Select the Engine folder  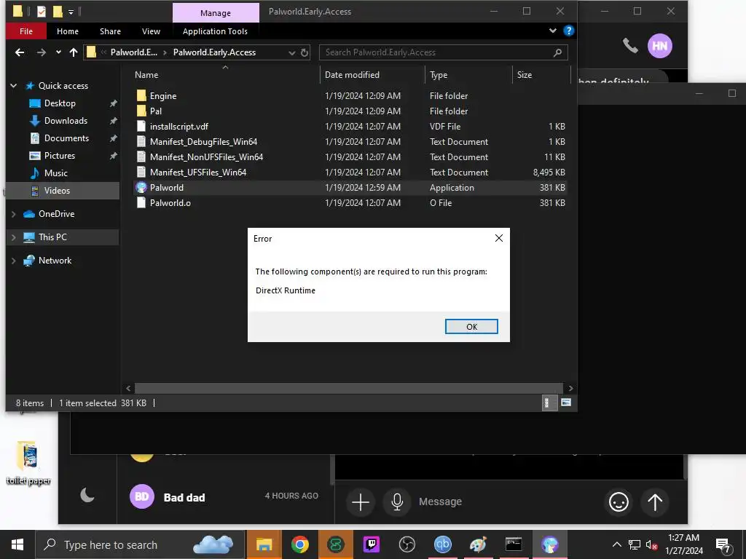[163, 96]
